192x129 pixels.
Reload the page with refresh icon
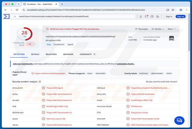pyautogui.click(x=17, y=10)
